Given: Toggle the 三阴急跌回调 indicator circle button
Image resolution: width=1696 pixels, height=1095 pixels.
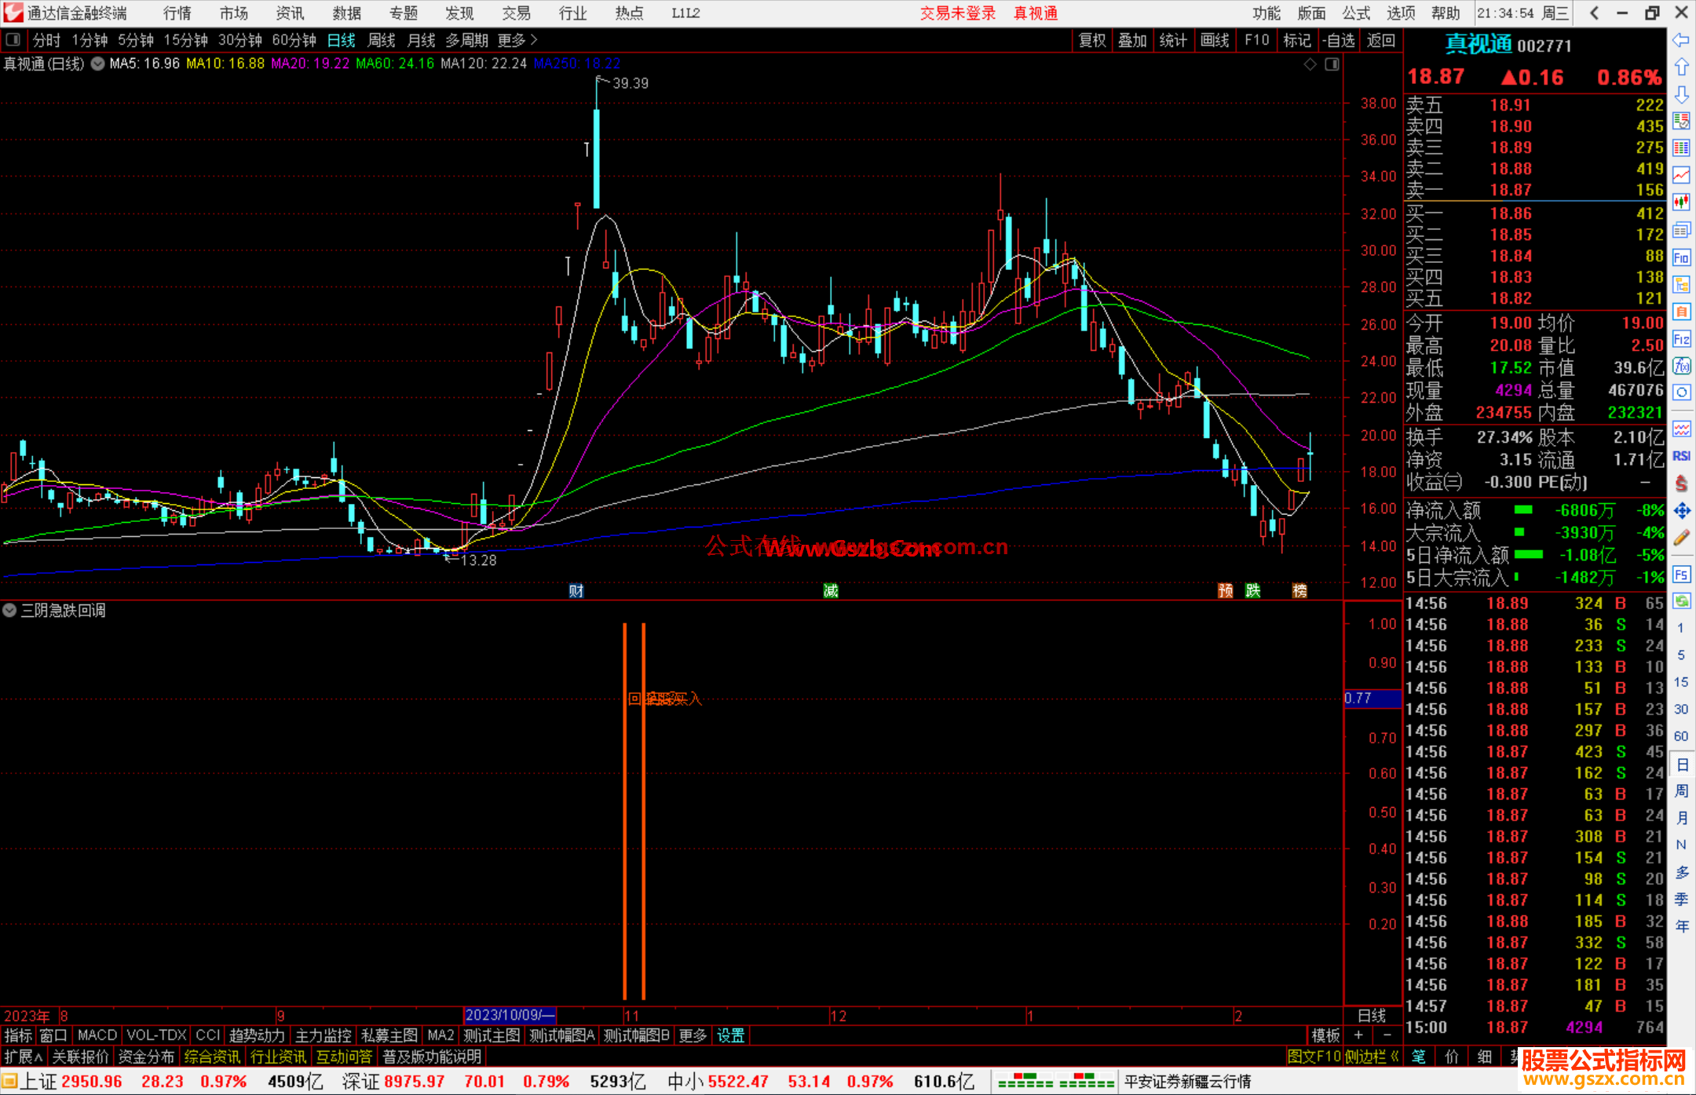Looking at the screenshot, I should [9, 610].
